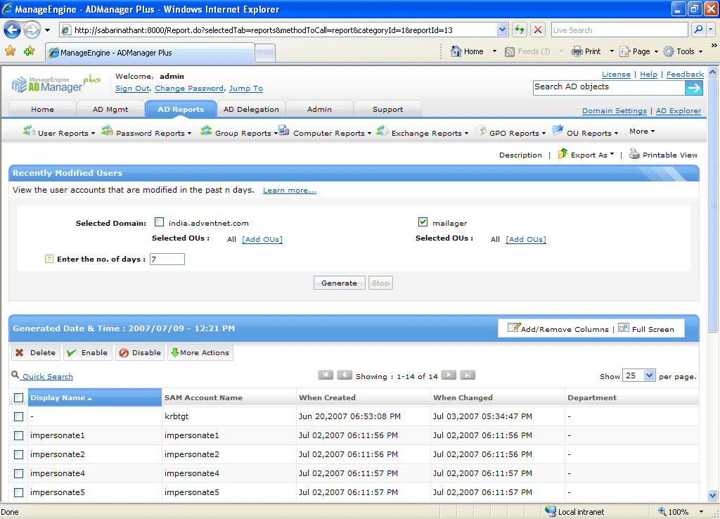720x519 pixels.
Task: Click the search arrow beside Search AD objects
Action: tap(693, 88)
